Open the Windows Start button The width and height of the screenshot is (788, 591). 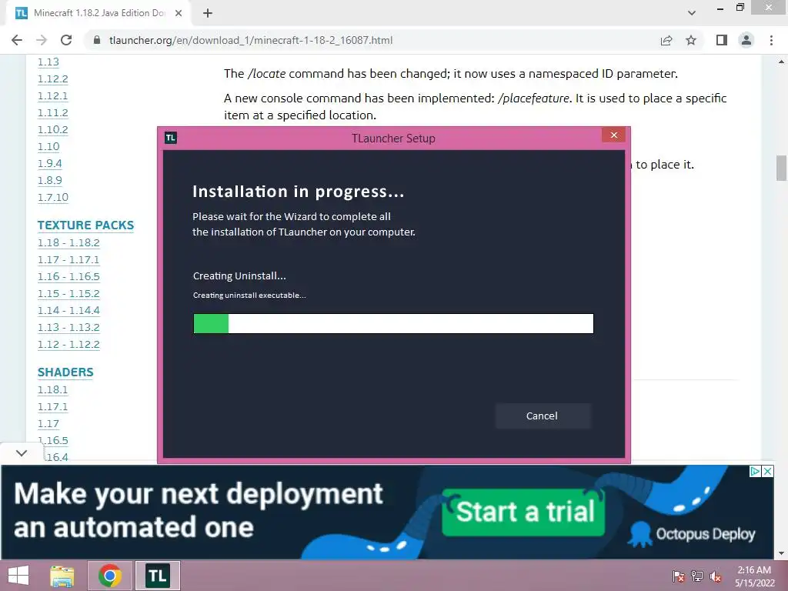pyautogui.click(x=18, y=576)
